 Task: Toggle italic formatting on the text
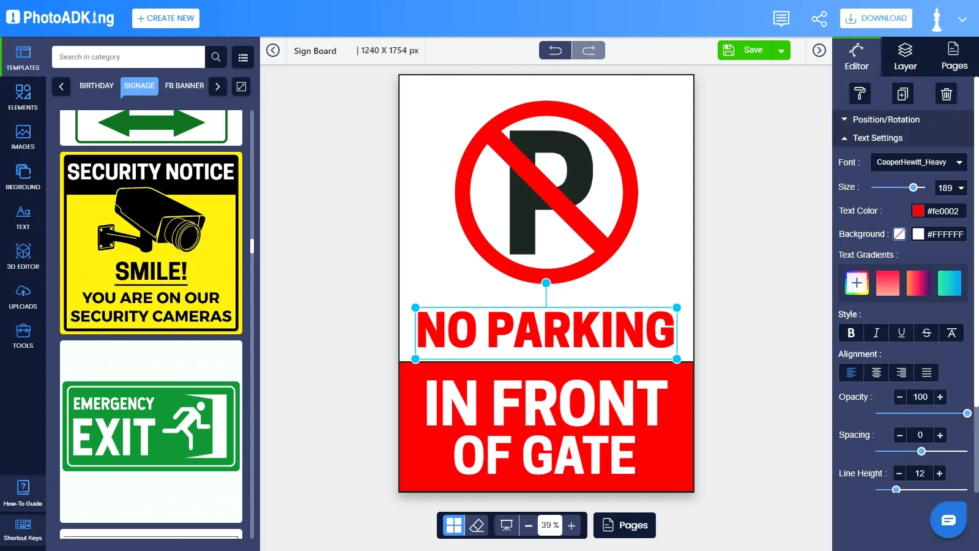pos(876,333)
